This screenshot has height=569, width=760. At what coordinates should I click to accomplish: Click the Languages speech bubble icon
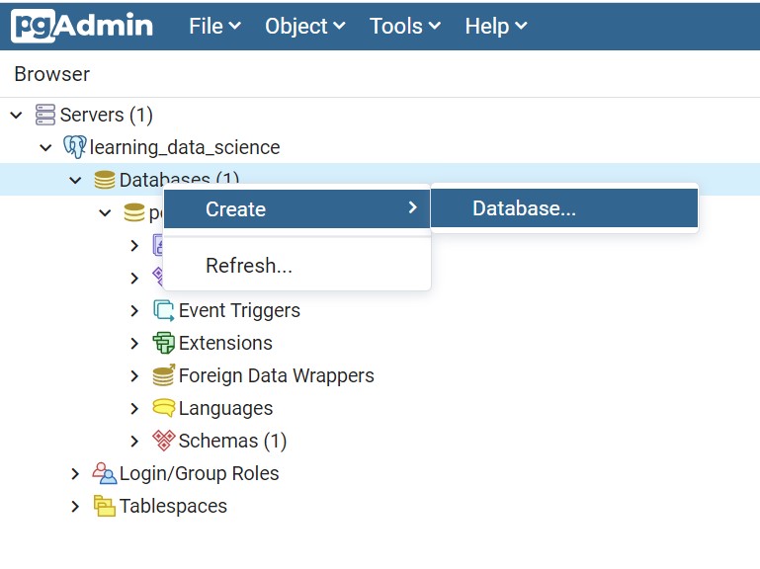[164, 408]
